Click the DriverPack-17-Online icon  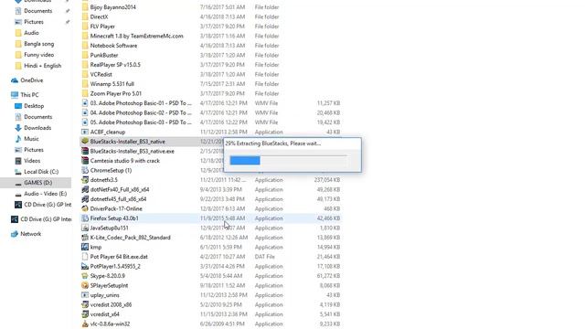pyautogui.click(x=85, y=209)
